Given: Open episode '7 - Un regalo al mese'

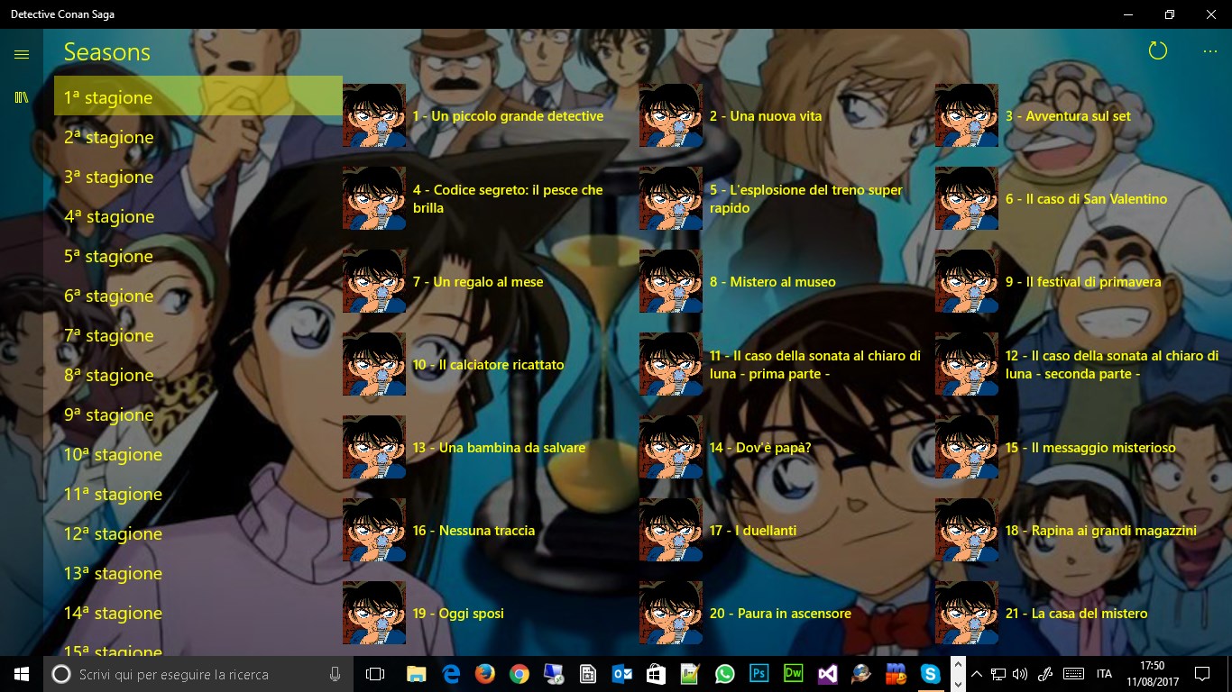Looking at the screenshot, I should click(x=487, y=281).
